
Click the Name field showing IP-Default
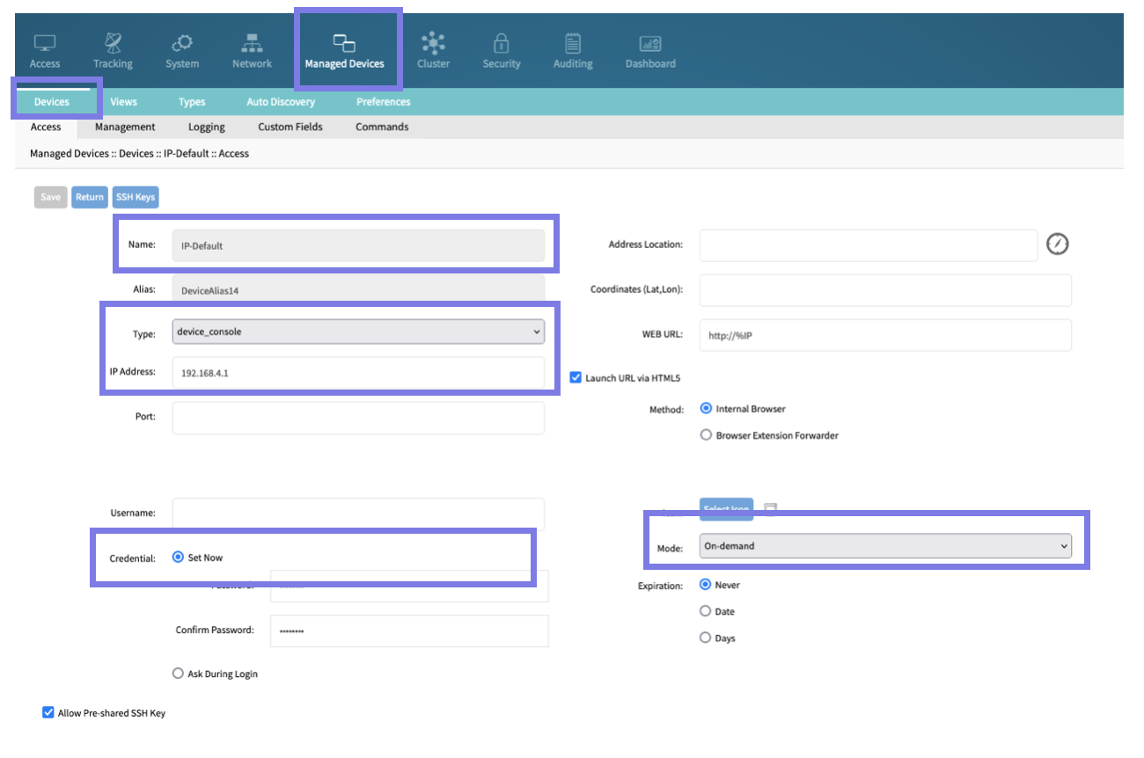coord(358,245)
